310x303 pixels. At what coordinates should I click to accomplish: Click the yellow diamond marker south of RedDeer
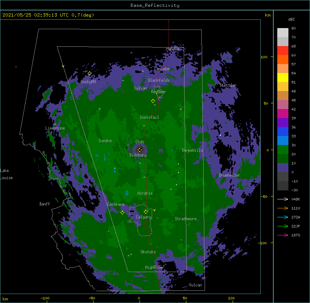(153, 101)
